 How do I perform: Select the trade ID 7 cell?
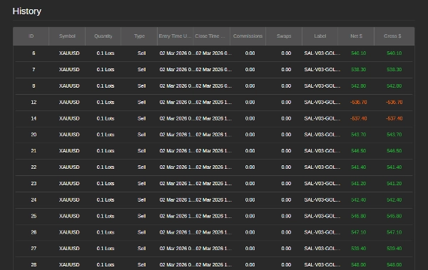coord(34,70)
